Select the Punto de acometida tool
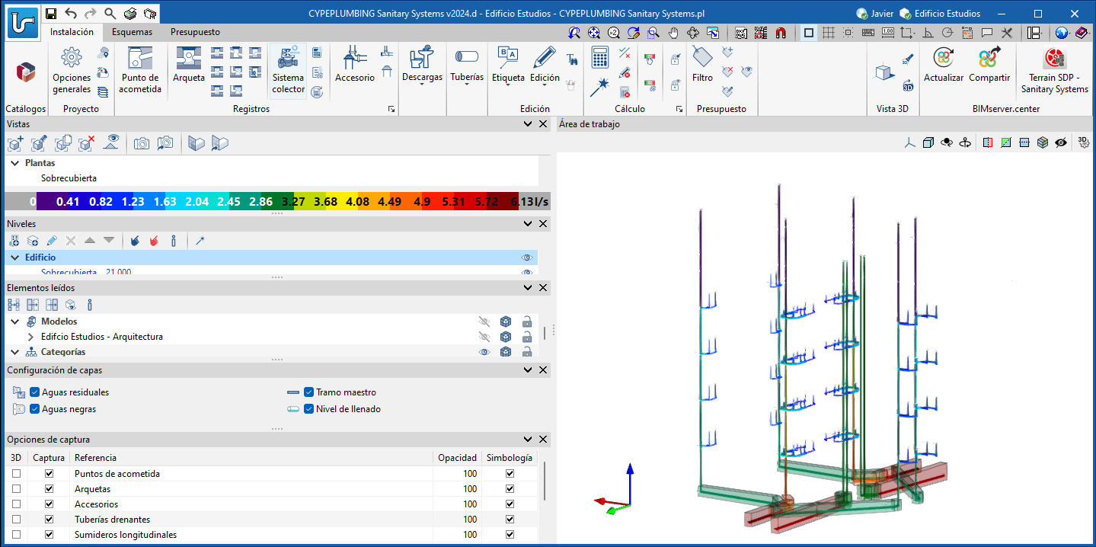 click(x=141, y=59)
